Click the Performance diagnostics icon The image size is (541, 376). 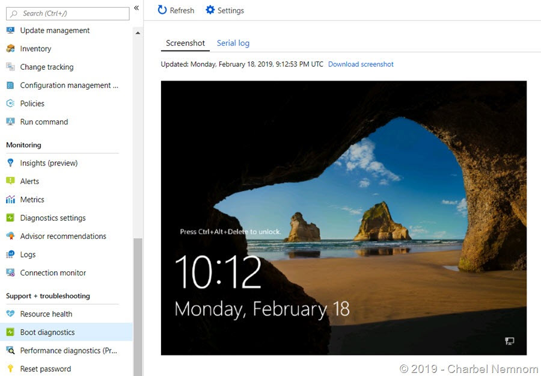coord(10,351)
